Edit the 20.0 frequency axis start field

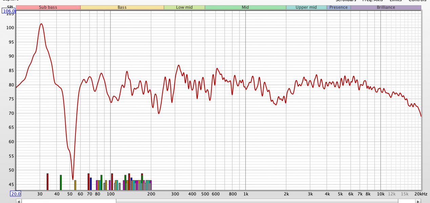pyautogui.click(x=16, y=194)
